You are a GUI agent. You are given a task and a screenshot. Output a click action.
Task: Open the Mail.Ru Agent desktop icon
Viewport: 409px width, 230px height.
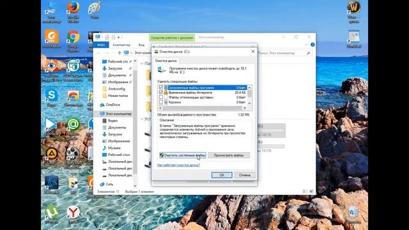[x=73, y=127]
